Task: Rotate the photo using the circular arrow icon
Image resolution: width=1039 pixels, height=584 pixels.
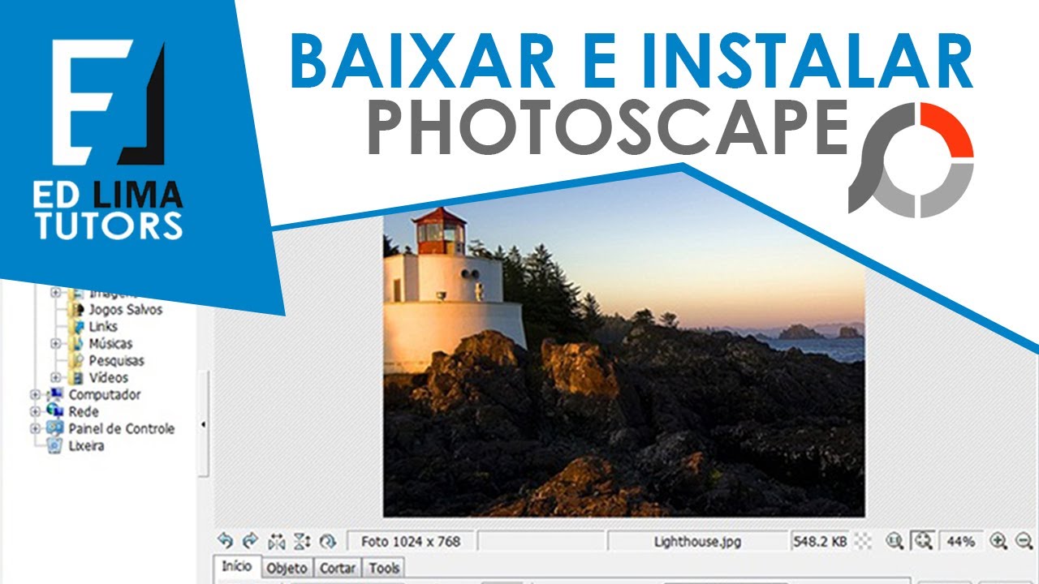Action: pyautogui.click(x=328, y=541)
